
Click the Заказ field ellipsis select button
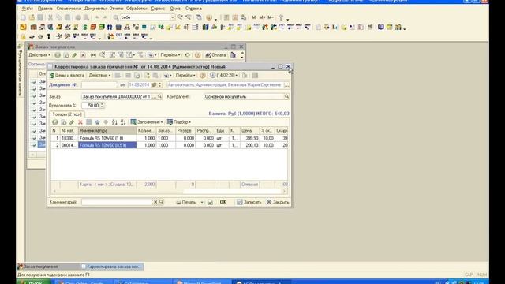155,96
